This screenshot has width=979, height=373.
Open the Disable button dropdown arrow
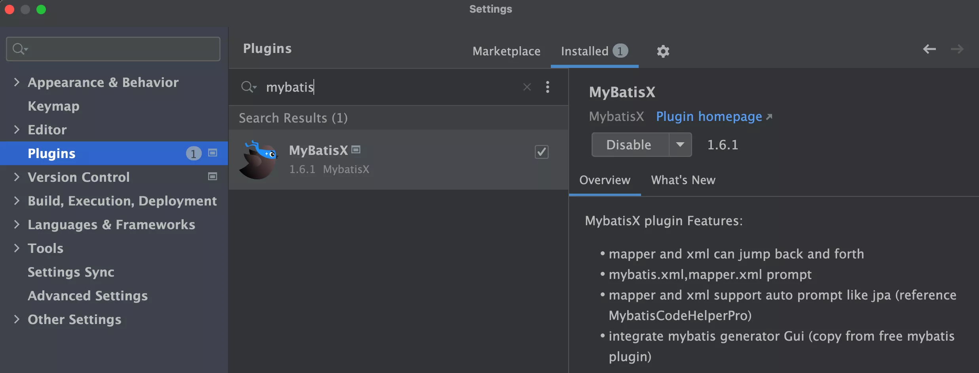[x=680, y=145]
